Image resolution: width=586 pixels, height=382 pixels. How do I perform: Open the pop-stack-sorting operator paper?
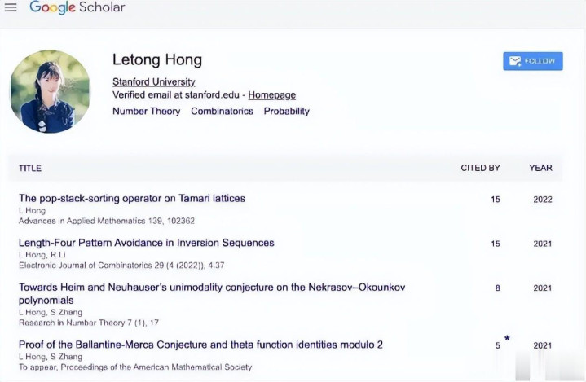[131, 198]
